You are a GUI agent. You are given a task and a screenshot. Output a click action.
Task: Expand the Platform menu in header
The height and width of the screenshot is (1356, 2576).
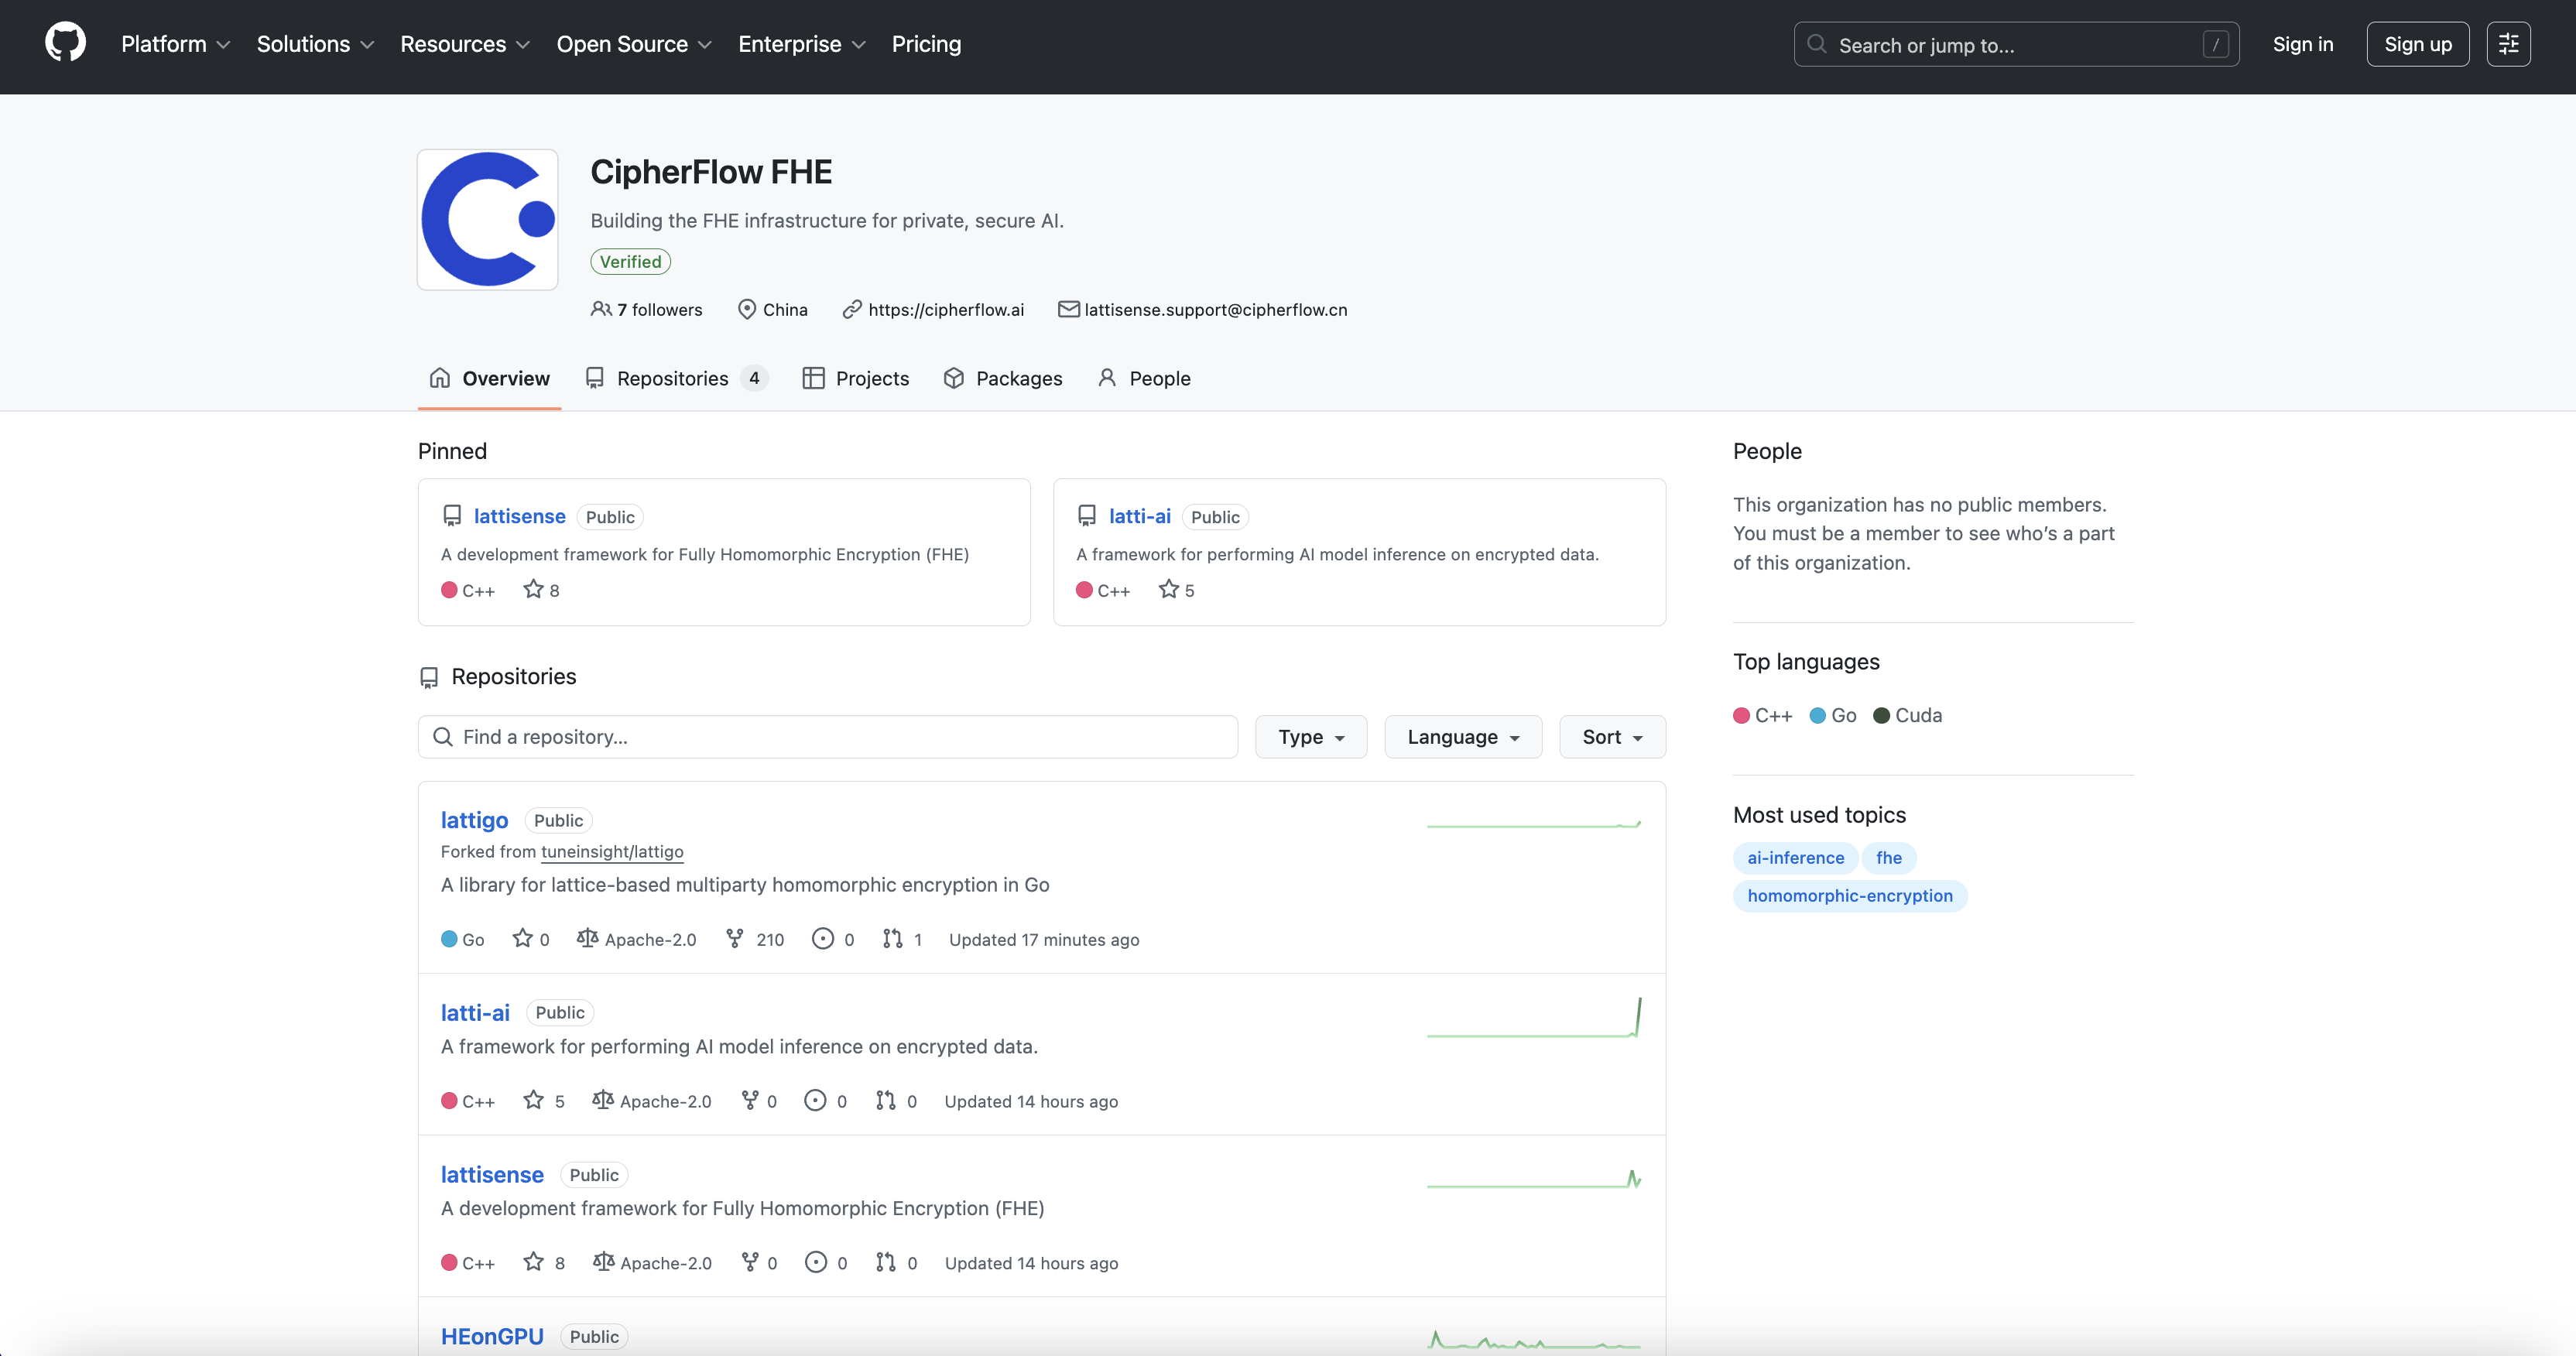pos(175,44)
